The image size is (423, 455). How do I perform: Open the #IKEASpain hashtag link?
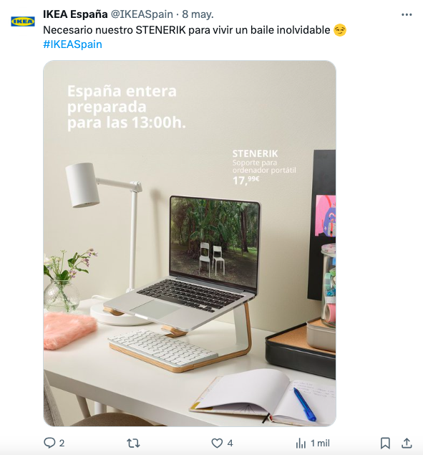pyautogui.click(x=72, y=44)
